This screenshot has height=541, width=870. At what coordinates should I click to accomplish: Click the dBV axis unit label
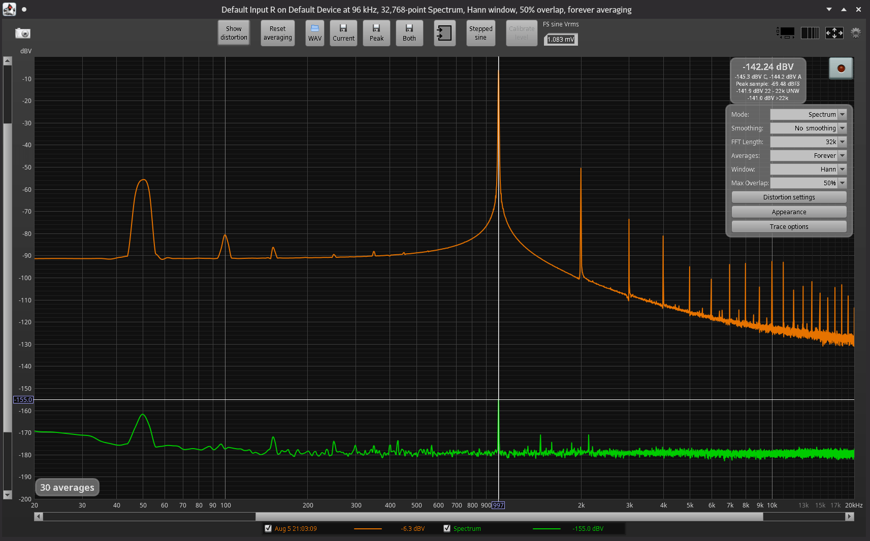click(x=26, y=51)
